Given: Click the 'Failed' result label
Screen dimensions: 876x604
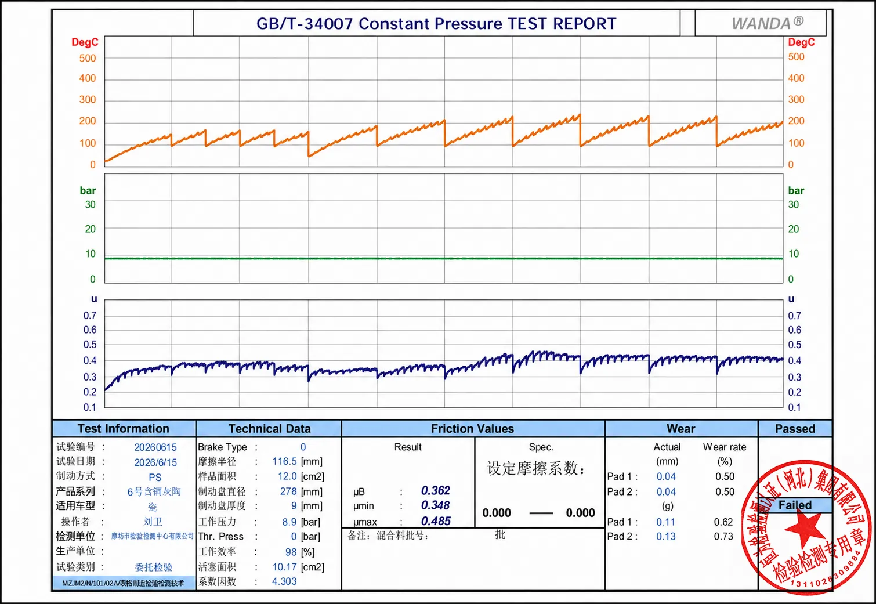Looking at the screenshot, I should click(795, 505).
